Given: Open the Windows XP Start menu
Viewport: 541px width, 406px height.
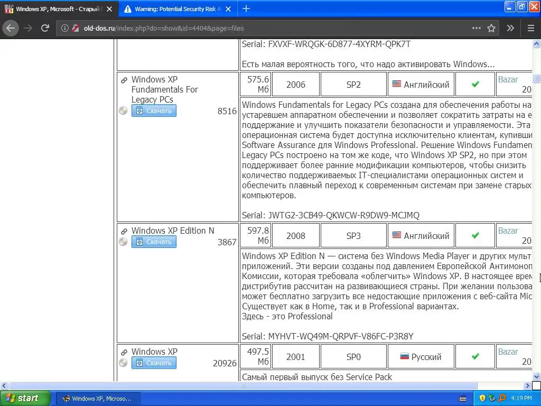Looking at the screenshot, I should coord(25,399).
